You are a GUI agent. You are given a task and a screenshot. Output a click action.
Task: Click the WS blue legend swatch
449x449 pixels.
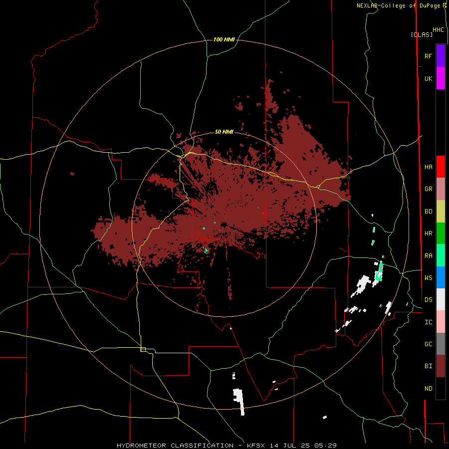[441, 277]
